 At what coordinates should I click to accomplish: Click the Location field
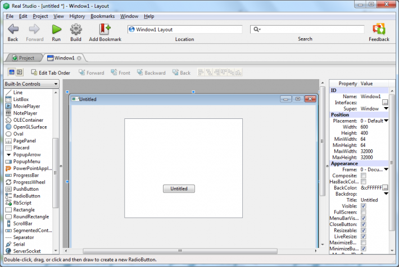(x=185, y=30)
